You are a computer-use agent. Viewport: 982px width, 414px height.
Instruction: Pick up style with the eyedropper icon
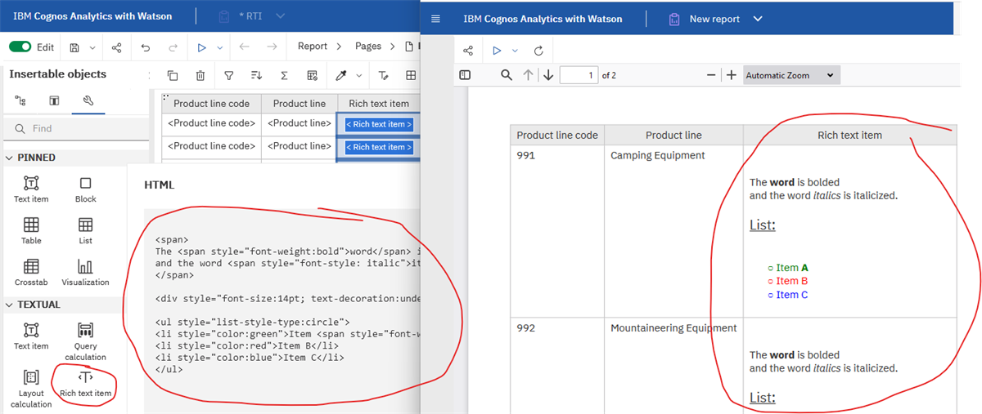click(341, 76)
